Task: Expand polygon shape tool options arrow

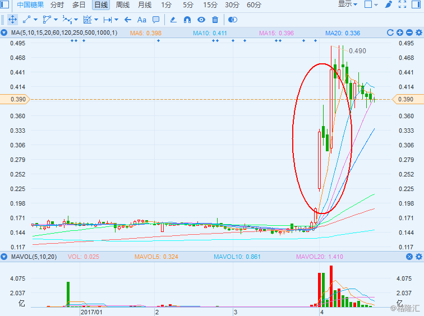Action: coord(56,20)
